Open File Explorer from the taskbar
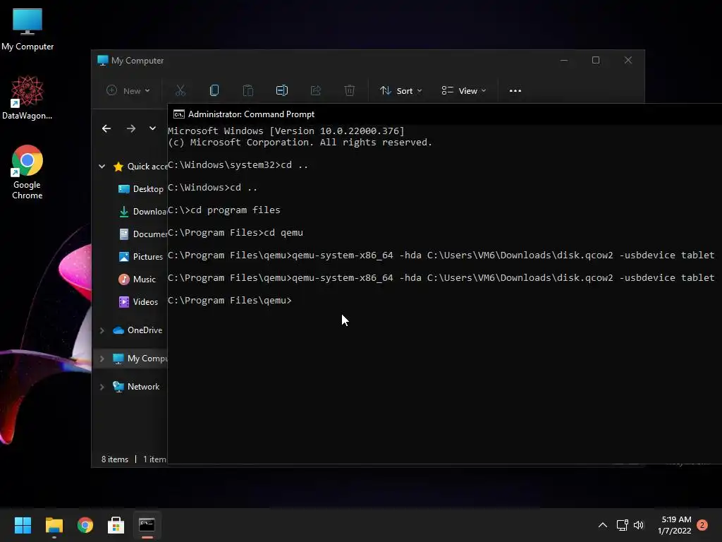The image size is (722, 542). point(54,525)
